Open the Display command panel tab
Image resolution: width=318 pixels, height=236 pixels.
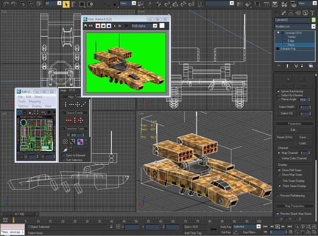pos(305,13)
